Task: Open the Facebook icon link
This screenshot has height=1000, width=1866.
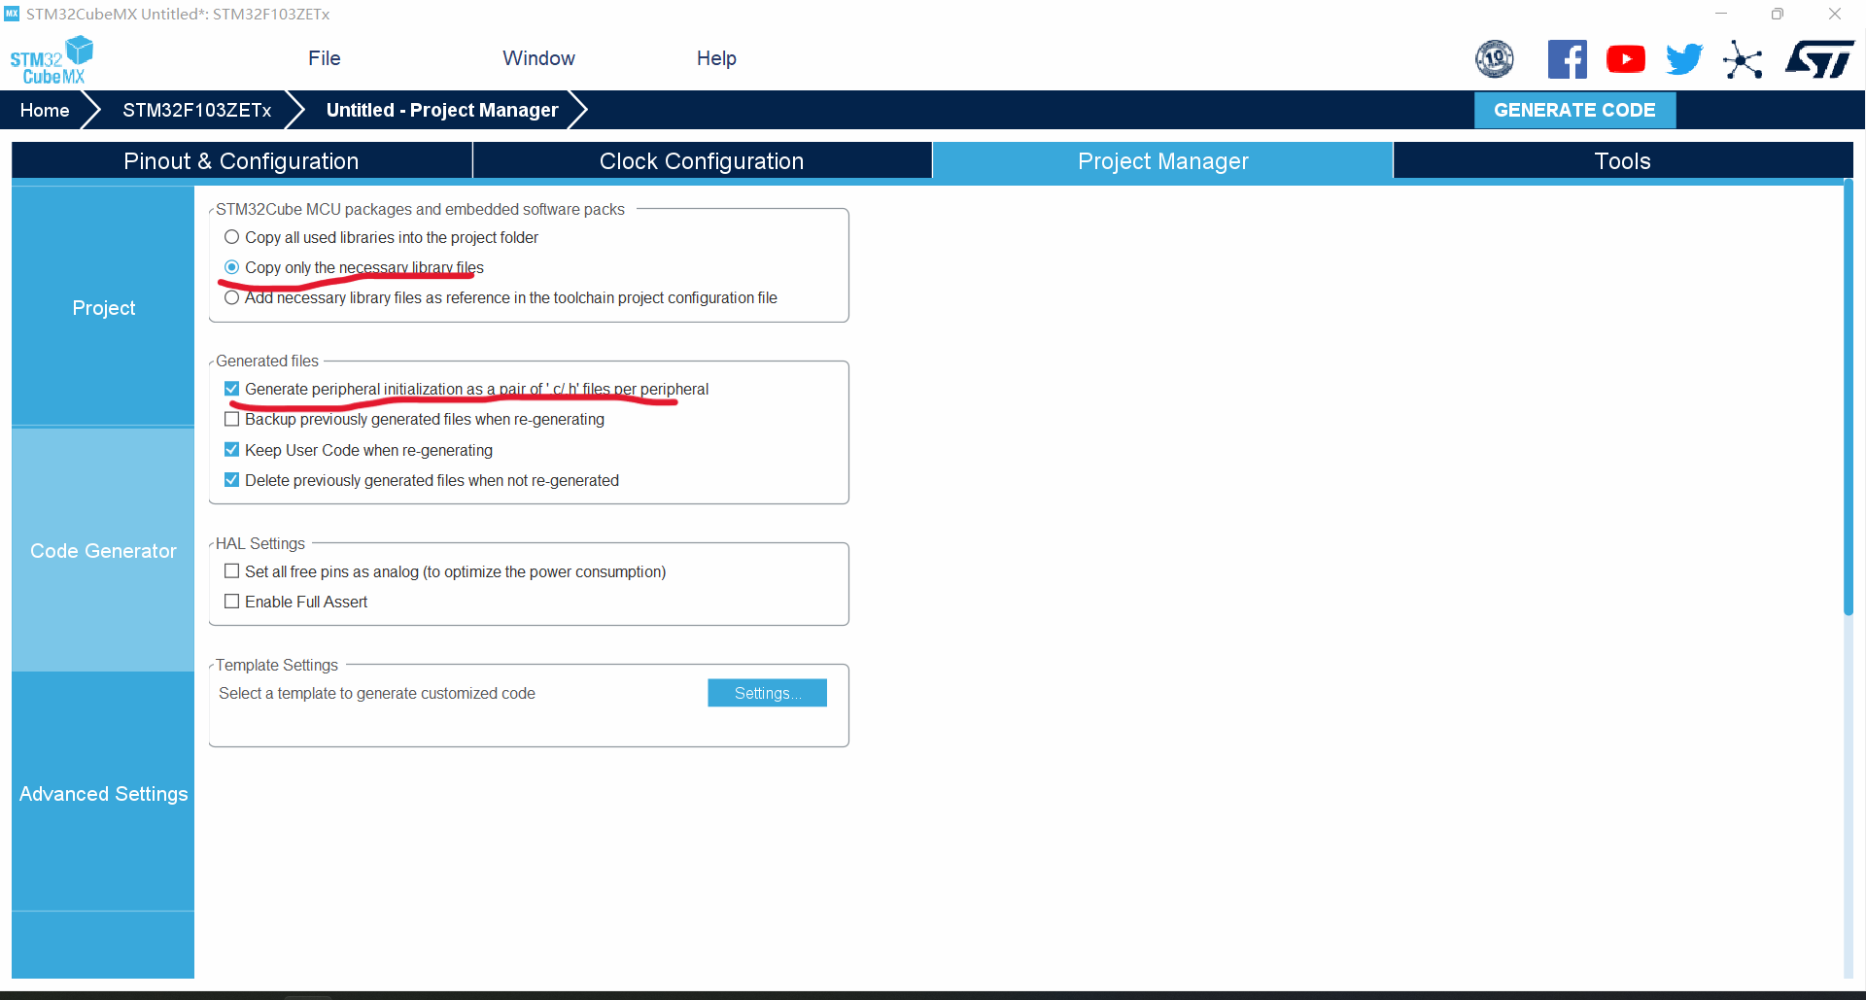Action: point(1567,59)
